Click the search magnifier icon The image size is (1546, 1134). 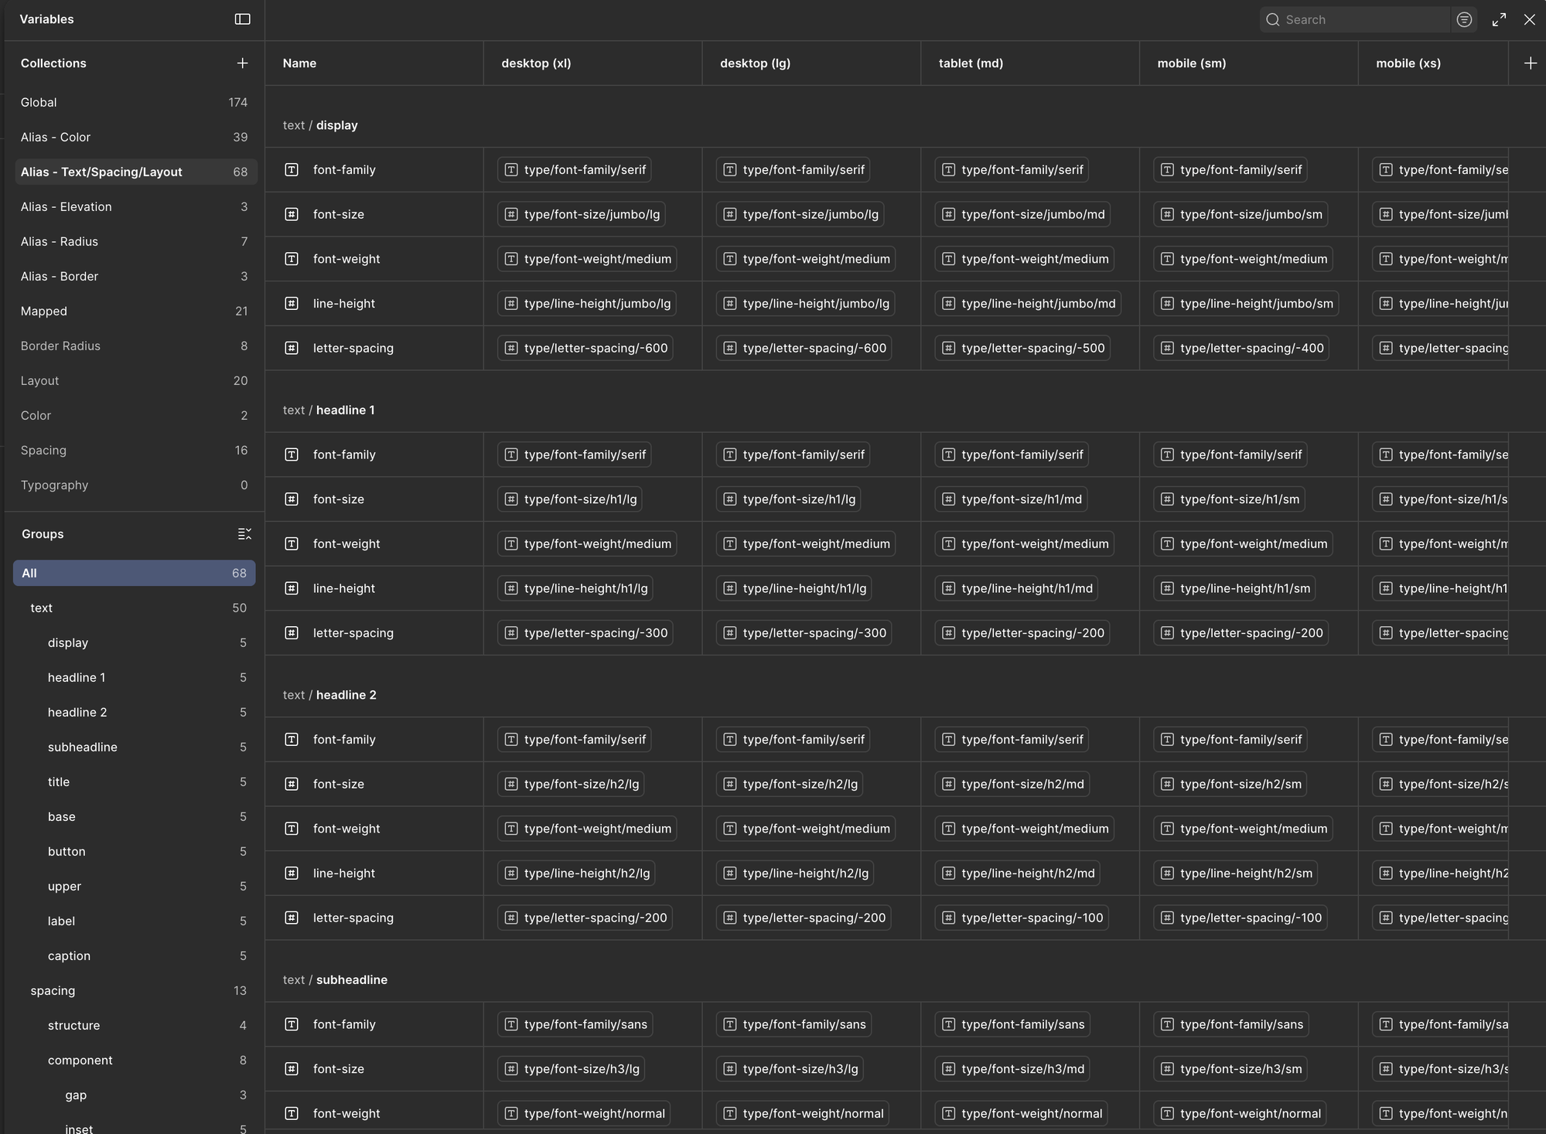pos(1272,19)
